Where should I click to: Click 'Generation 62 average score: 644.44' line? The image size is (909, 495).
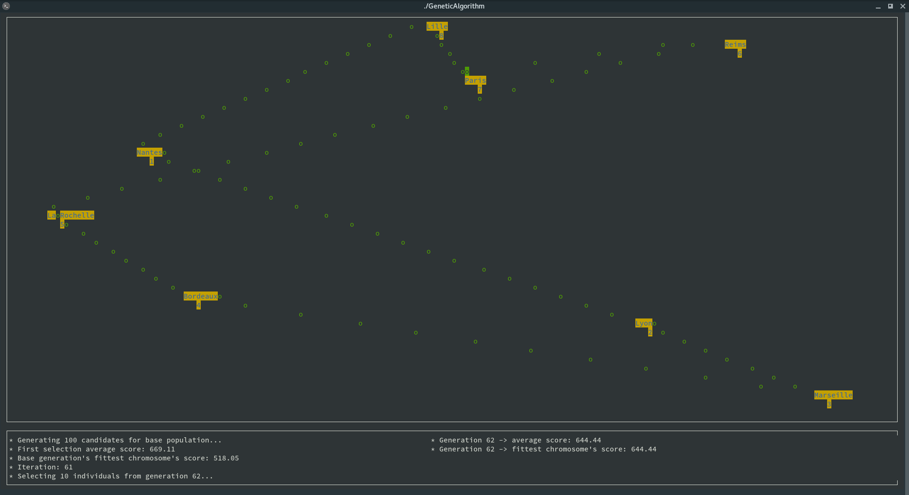point(516,440)
